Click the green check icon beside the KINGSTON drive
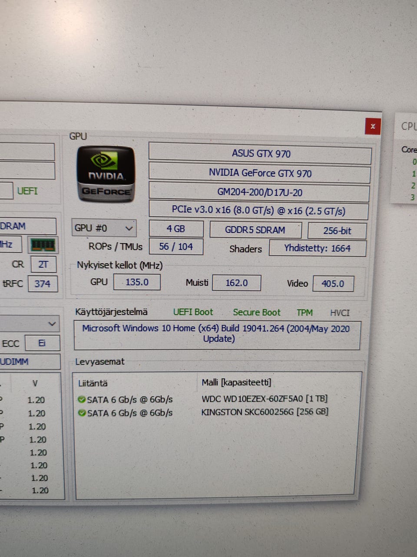 point(82,413)
